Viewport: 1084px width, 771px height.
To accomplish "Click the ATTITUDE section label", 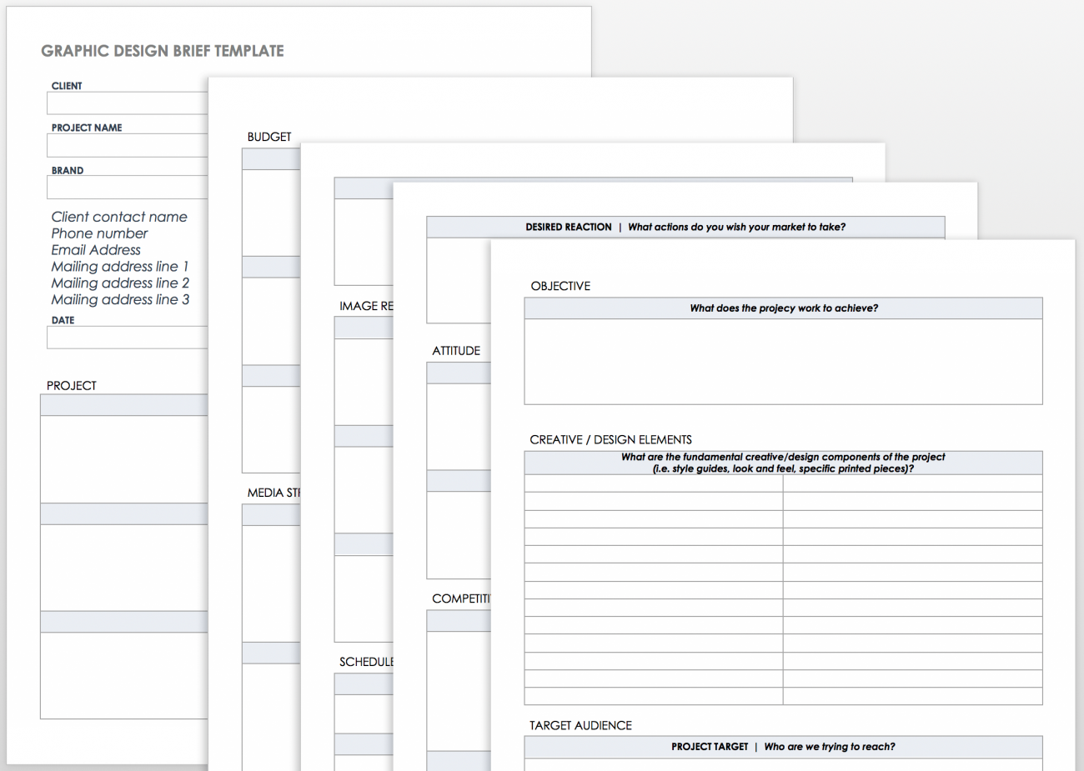I will point(456,351).
